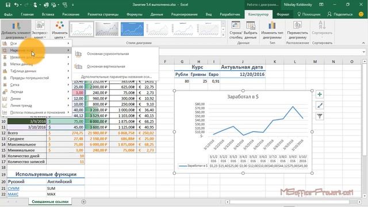Click the chart title Заработал в $
The image size is (368, 207).
[243, 97]
